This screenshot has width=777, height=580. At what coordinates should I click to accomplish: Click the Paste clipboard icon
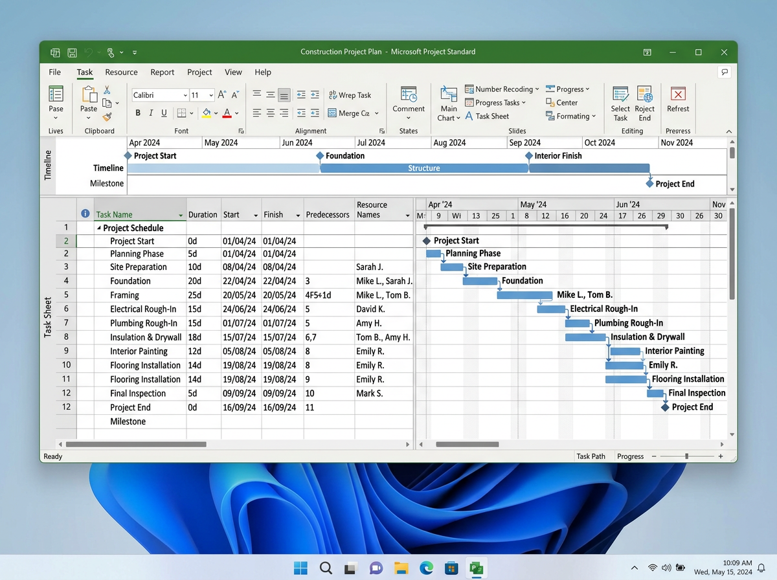(x=89, y=95)
